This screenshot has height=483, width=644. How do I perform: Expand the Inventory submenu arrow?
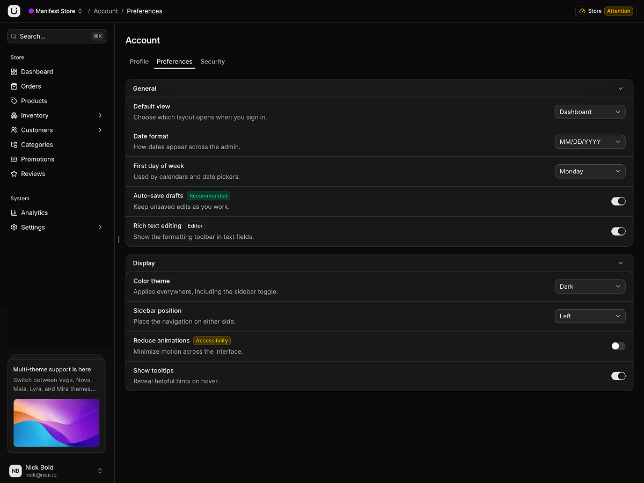[x=100, y=115]
